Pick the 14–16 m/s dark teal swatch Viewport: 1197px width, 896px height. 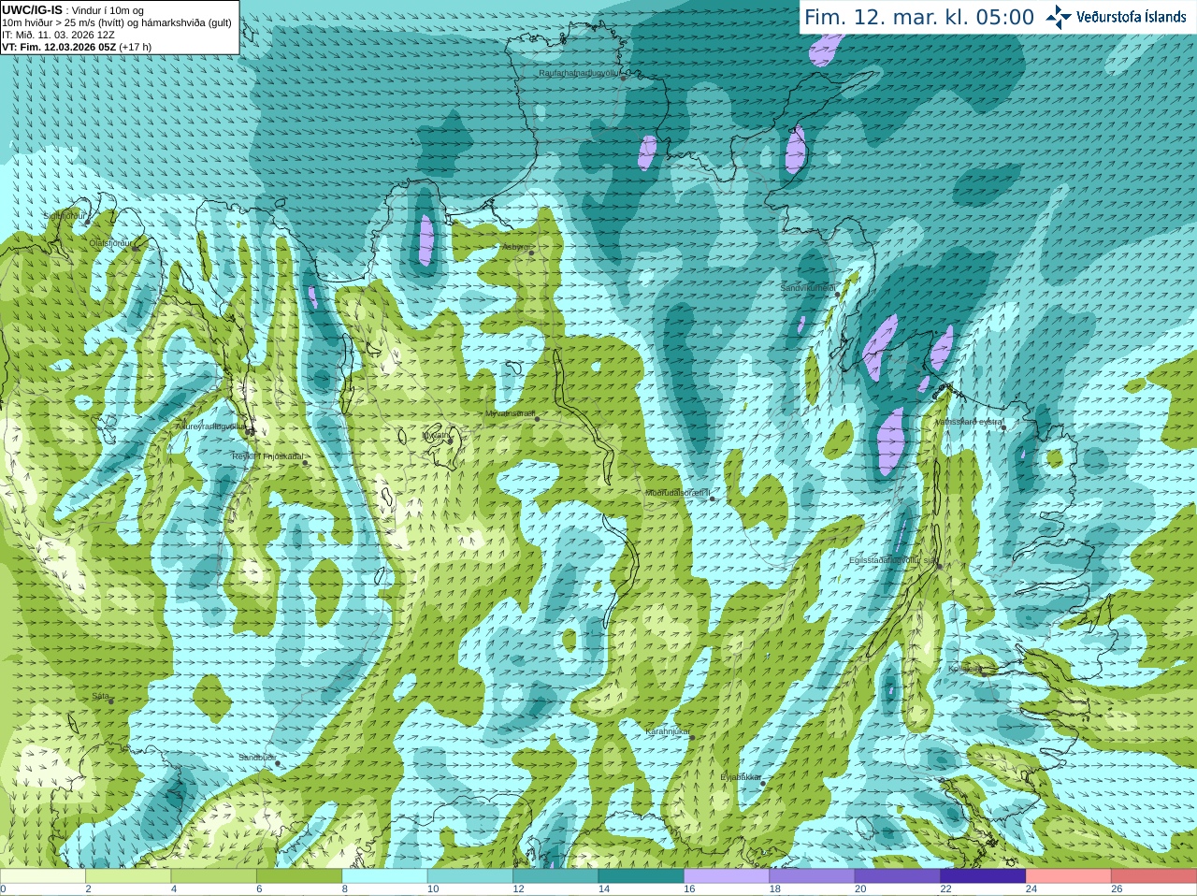click(642, 876)
